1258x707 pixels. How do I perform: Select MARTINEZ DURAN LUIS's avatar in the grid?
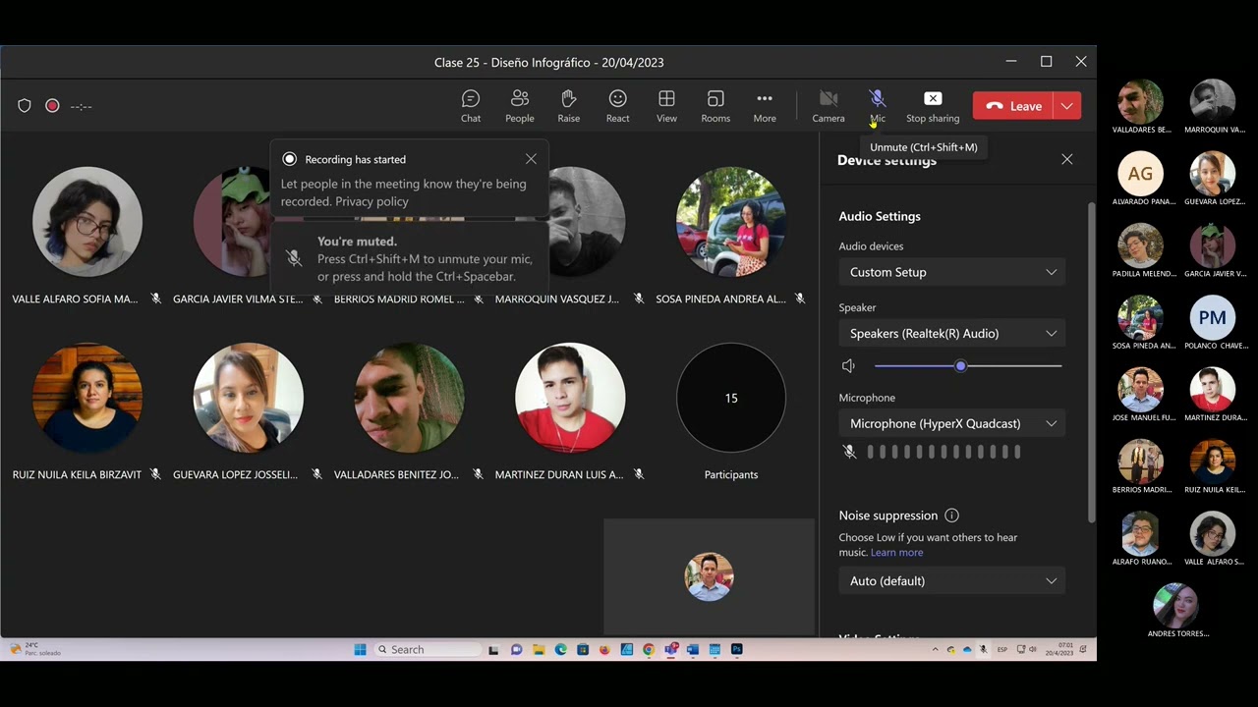click(570, 398)
